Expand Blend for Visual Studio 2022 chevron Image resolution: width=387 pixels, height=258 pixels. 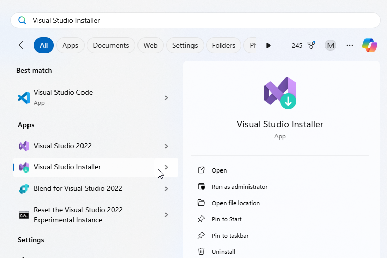pos(166,189)
